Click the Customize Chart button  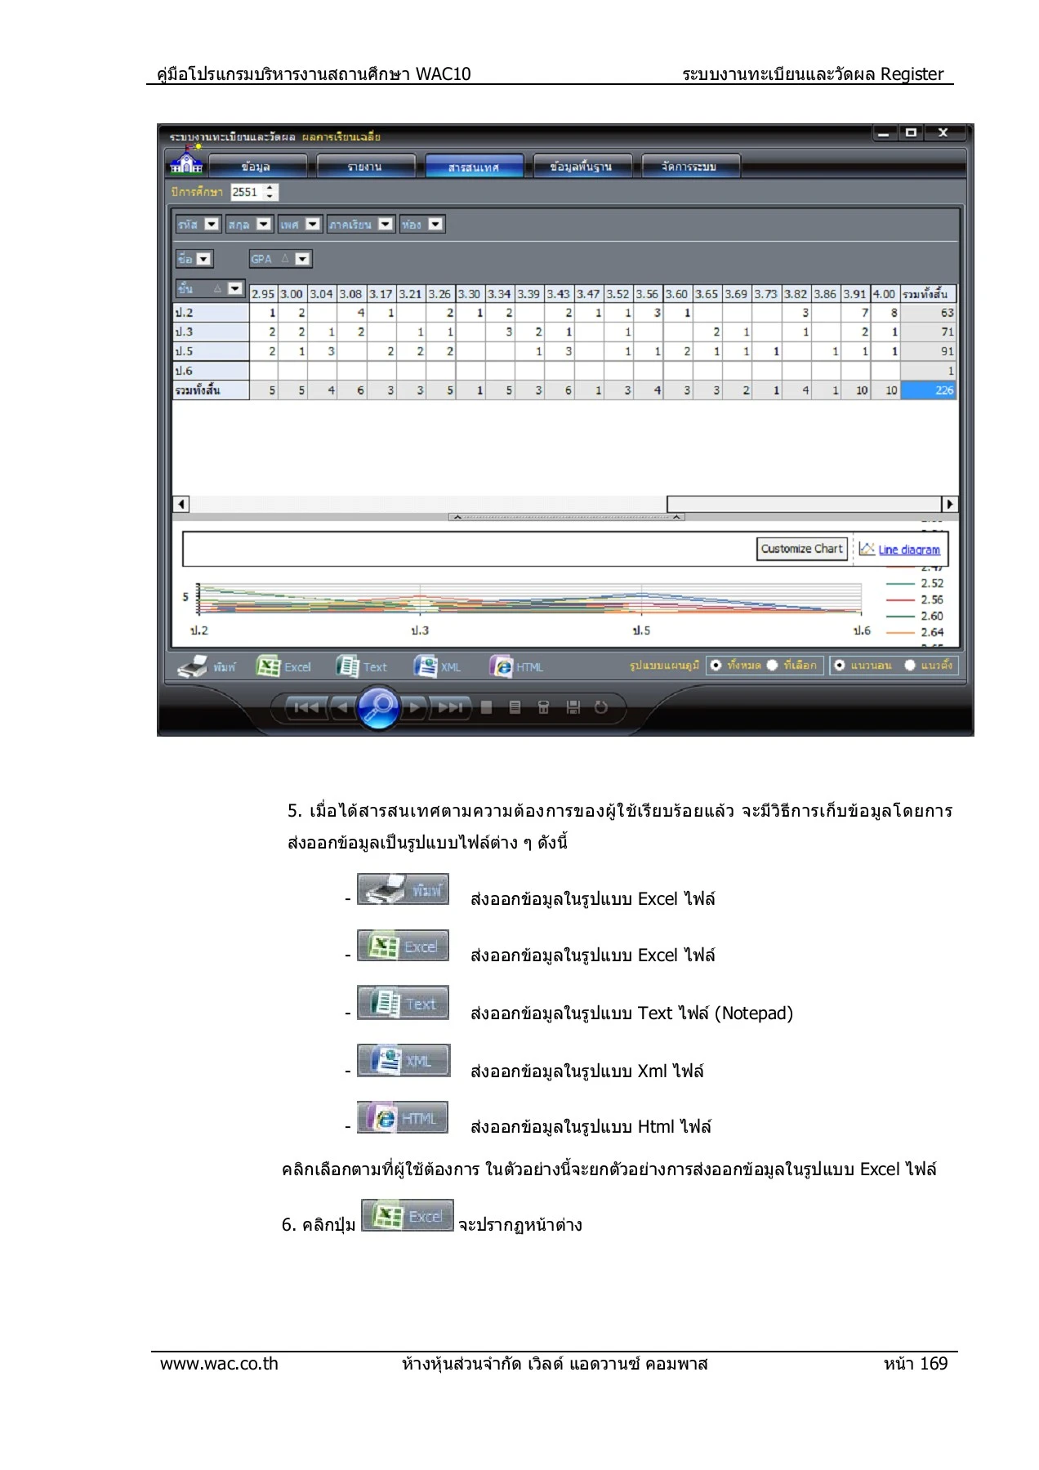801,549
